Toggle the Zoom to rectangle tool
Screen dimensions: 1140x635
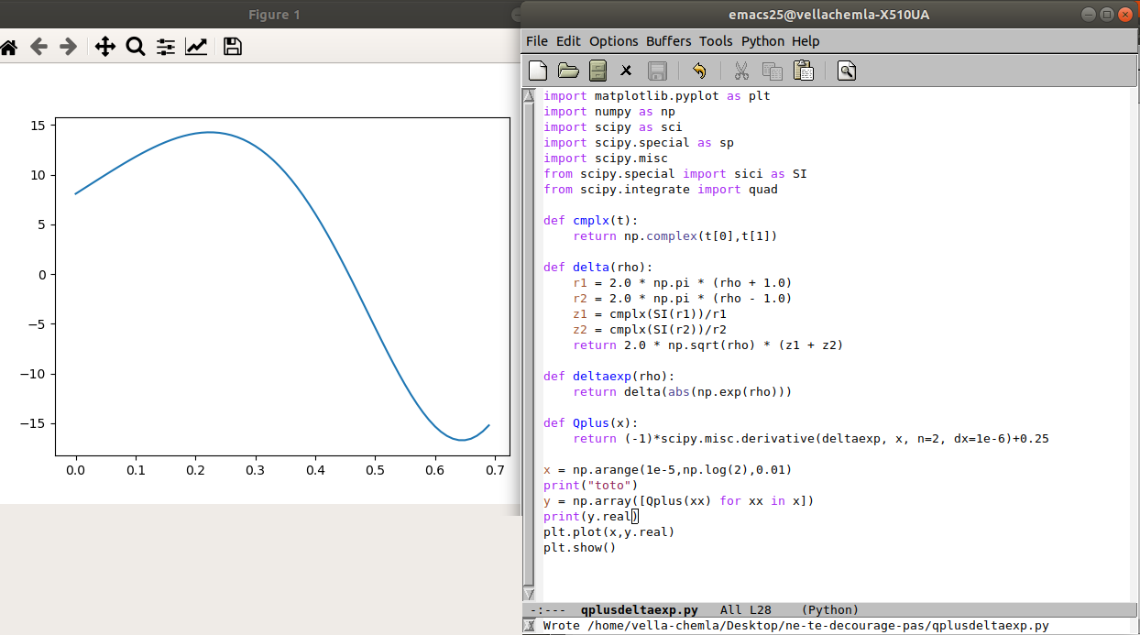[x=136, y=47]
